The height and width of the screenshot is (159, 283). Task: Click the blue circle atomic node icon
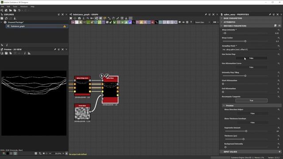pyautogui.click(x=130, y=22)
